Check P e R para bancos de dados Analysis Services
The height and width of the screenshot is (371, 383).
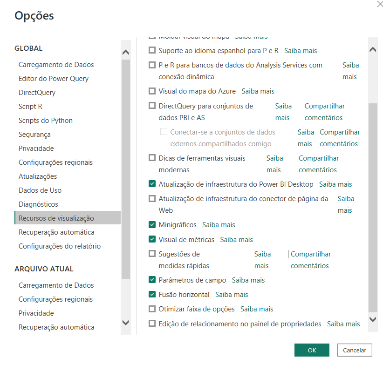pos(152,65)
